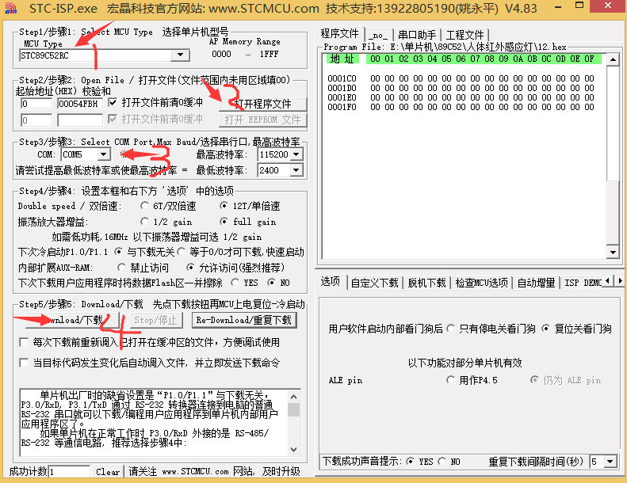
Task: Click the Re-Download/重复下载 button
Action: (244, 320)
